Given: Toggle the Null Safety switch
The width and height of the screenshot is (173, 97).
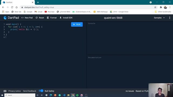Looking at the screenshot, I should [x=41, y=91].
